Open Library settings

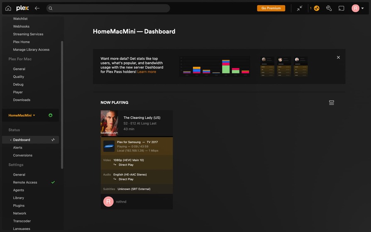point(18,198)
